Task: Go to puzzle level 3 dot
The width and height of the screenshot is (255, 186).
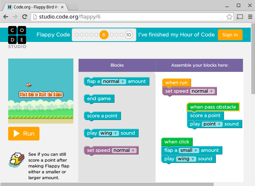Action: [87, 34]
